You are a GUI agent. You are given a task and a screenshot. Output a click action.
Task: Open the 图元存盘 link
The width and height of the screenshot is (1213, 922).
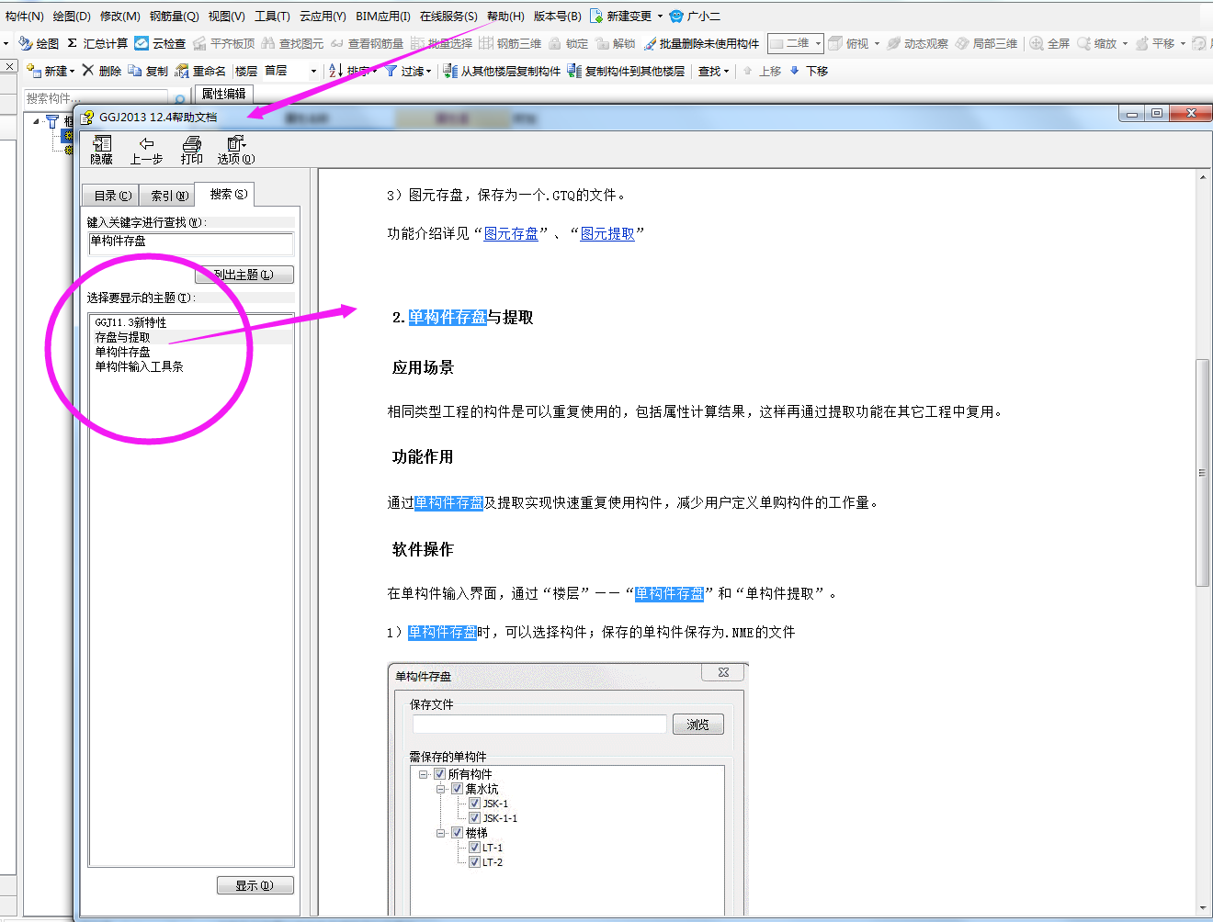[511, 233]
